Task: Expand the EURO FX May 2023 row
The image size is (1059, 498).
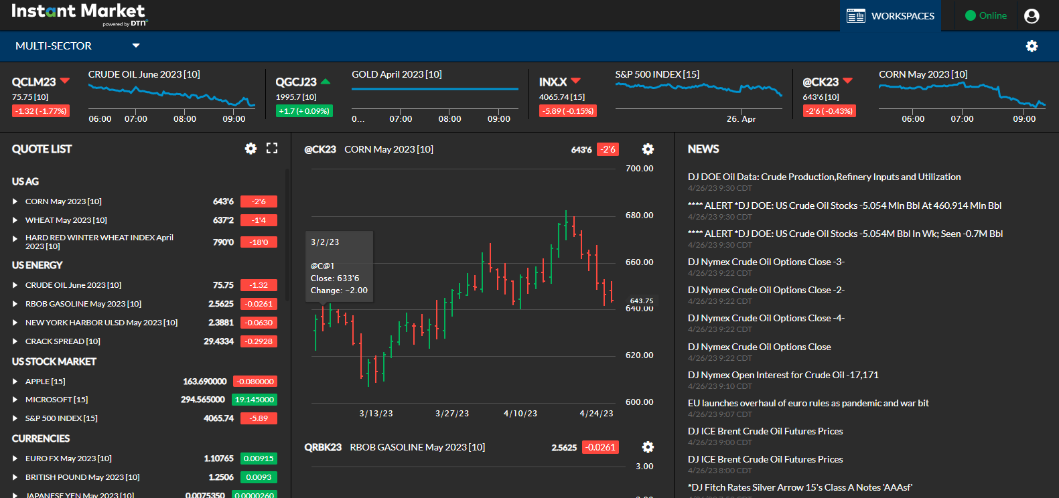Action: tap(15, 459)
